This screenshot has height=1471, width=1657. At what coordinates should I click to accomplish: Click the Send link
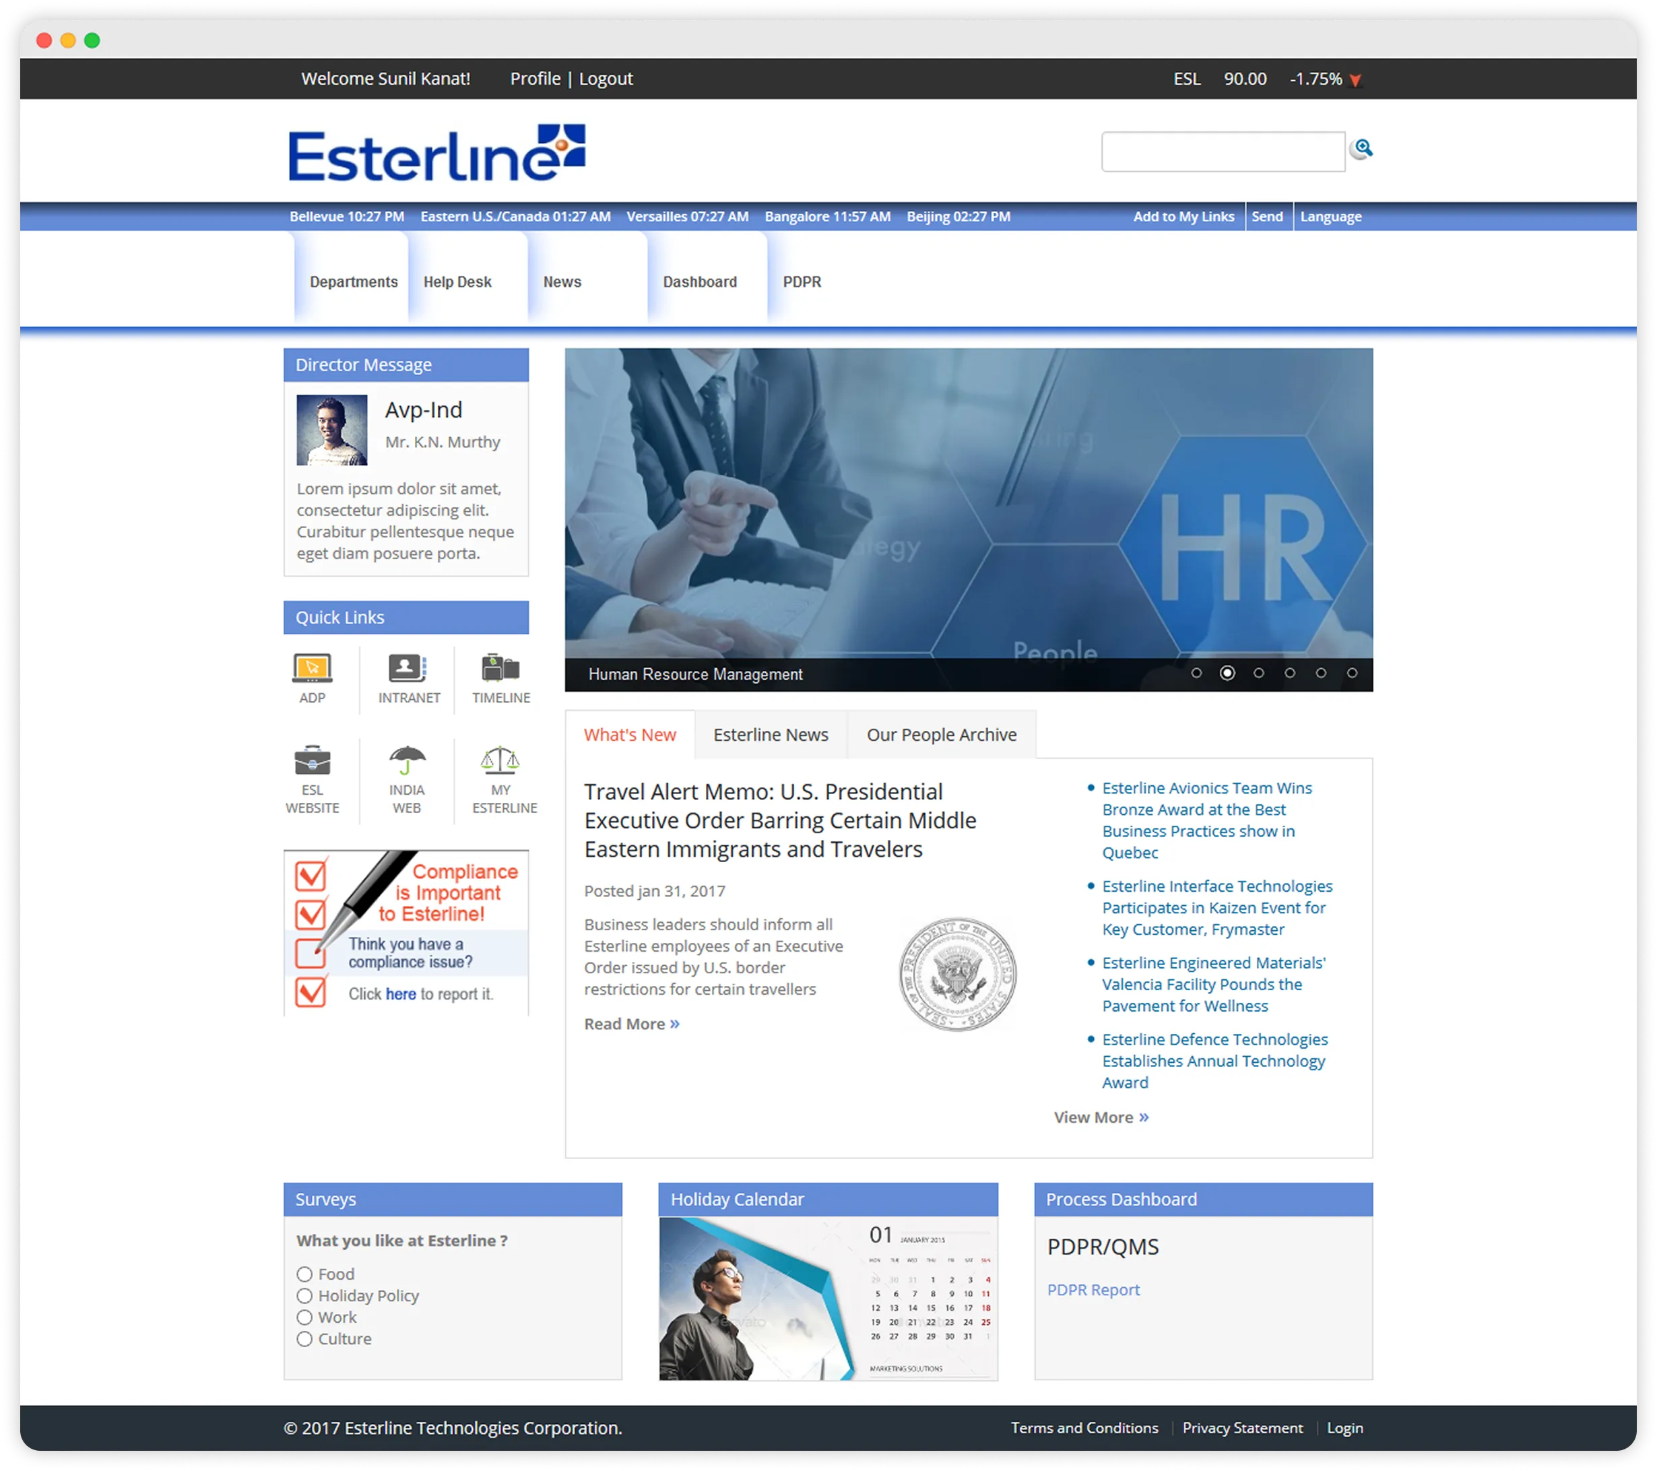click(1267, 217)
